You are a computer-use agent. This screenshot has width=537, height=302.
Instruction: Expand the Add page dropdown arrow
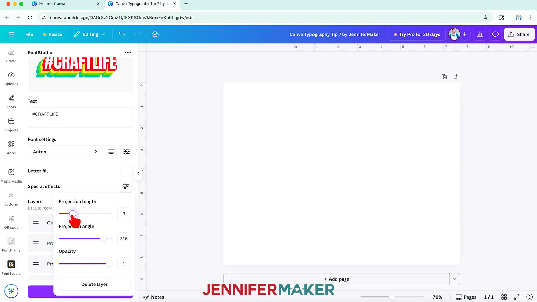click(455, 279)
